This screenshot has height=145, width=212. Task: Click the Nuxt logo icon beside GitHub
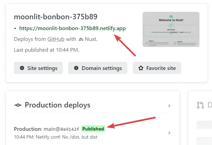tap(81, 39)
